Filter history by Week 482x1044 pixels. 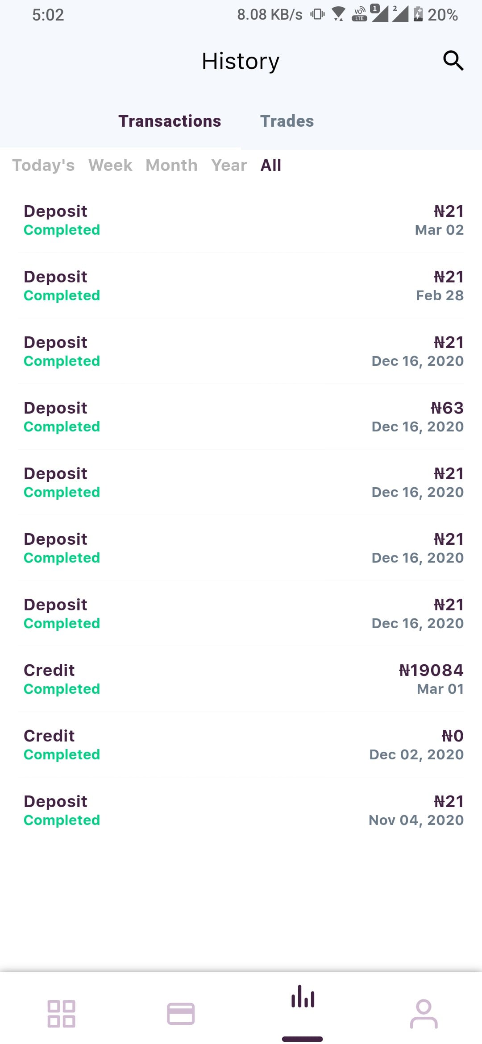(110, 165)
